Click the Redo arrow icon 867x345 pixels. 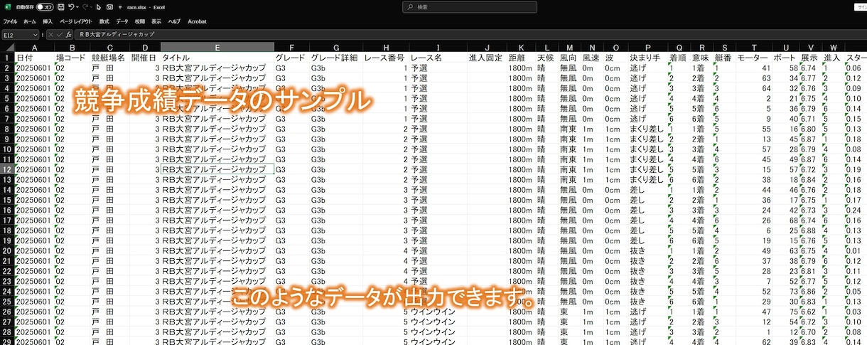point(85,6)
